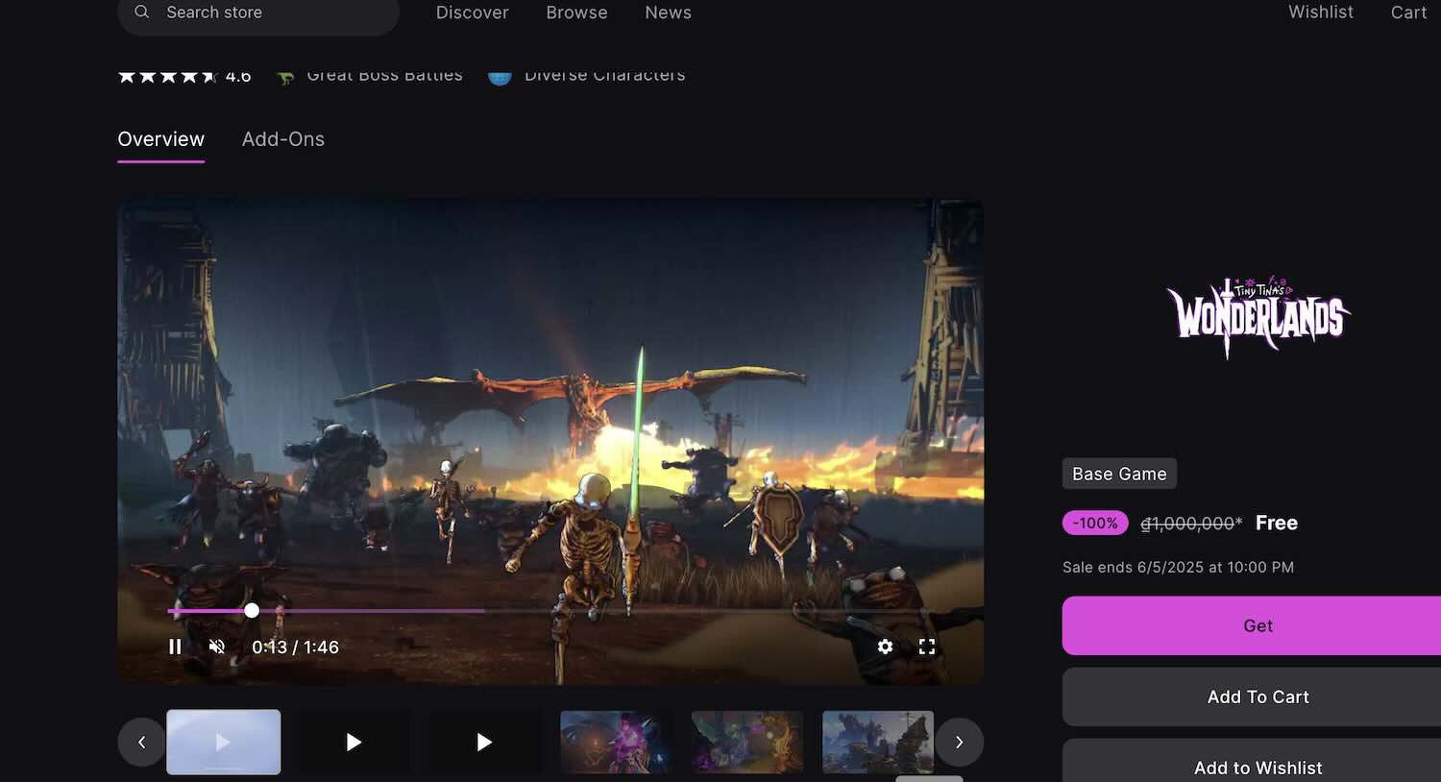Click Add to Wishlist button
1441x782 pixels.
[x=1252, y=761]
